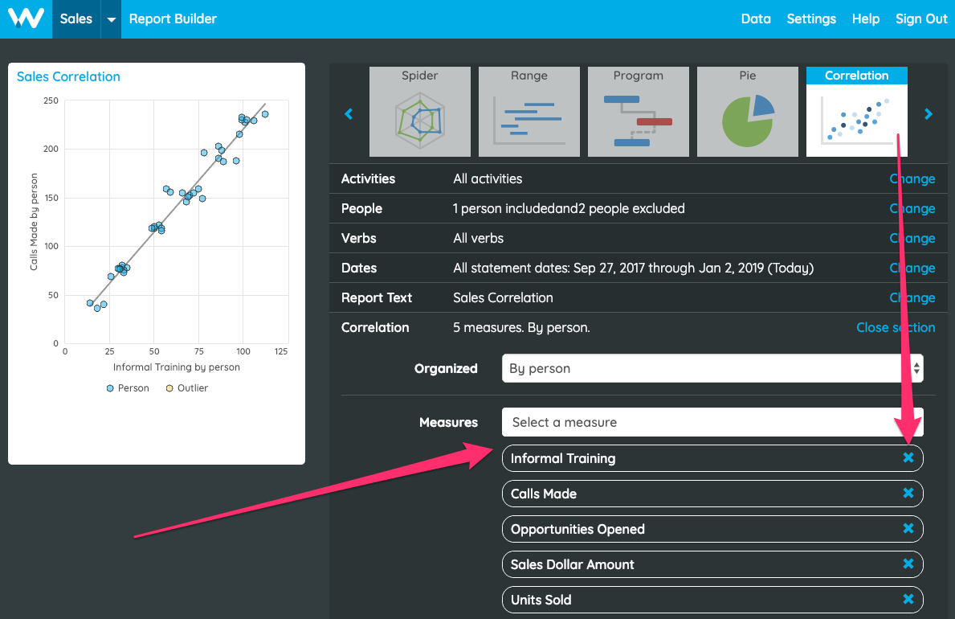
Task: Choose the Range chart type
Action: pyautogui.click(x=529, y=112)
